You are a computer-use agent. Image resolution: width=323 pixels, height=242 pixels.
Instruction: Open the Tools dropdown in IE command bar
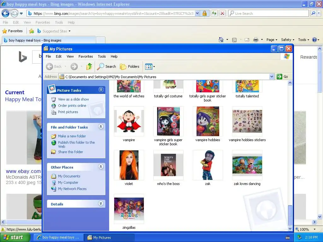(303, 40)
